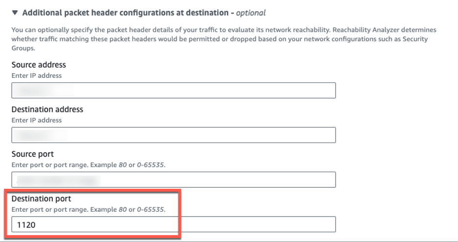The height and width of the screenshot is (242, 458).
Task: Click Enter IP address hint under Source address
Action: click(37, 76)
